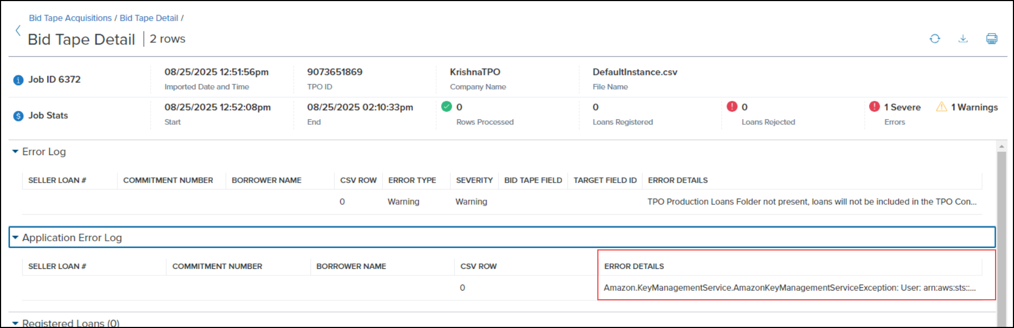Click the green Rows Processed checkmark icon
This screenshot has height=328, width=1014.
click(447, 107)
